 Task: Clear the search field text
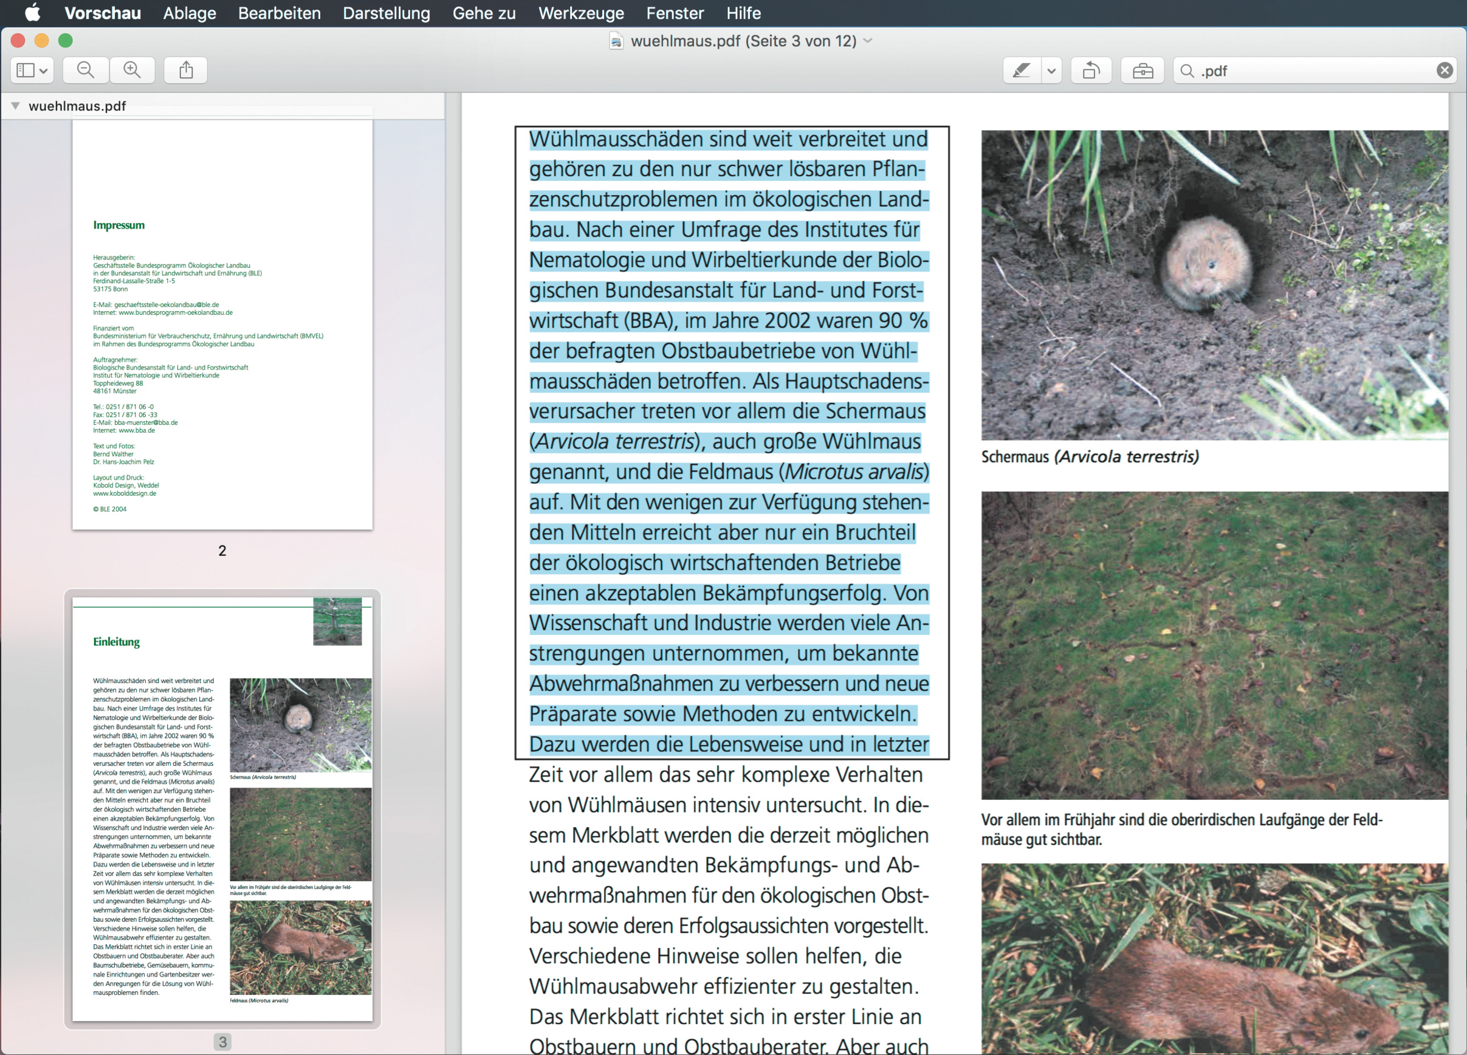tap(1445, 70)
